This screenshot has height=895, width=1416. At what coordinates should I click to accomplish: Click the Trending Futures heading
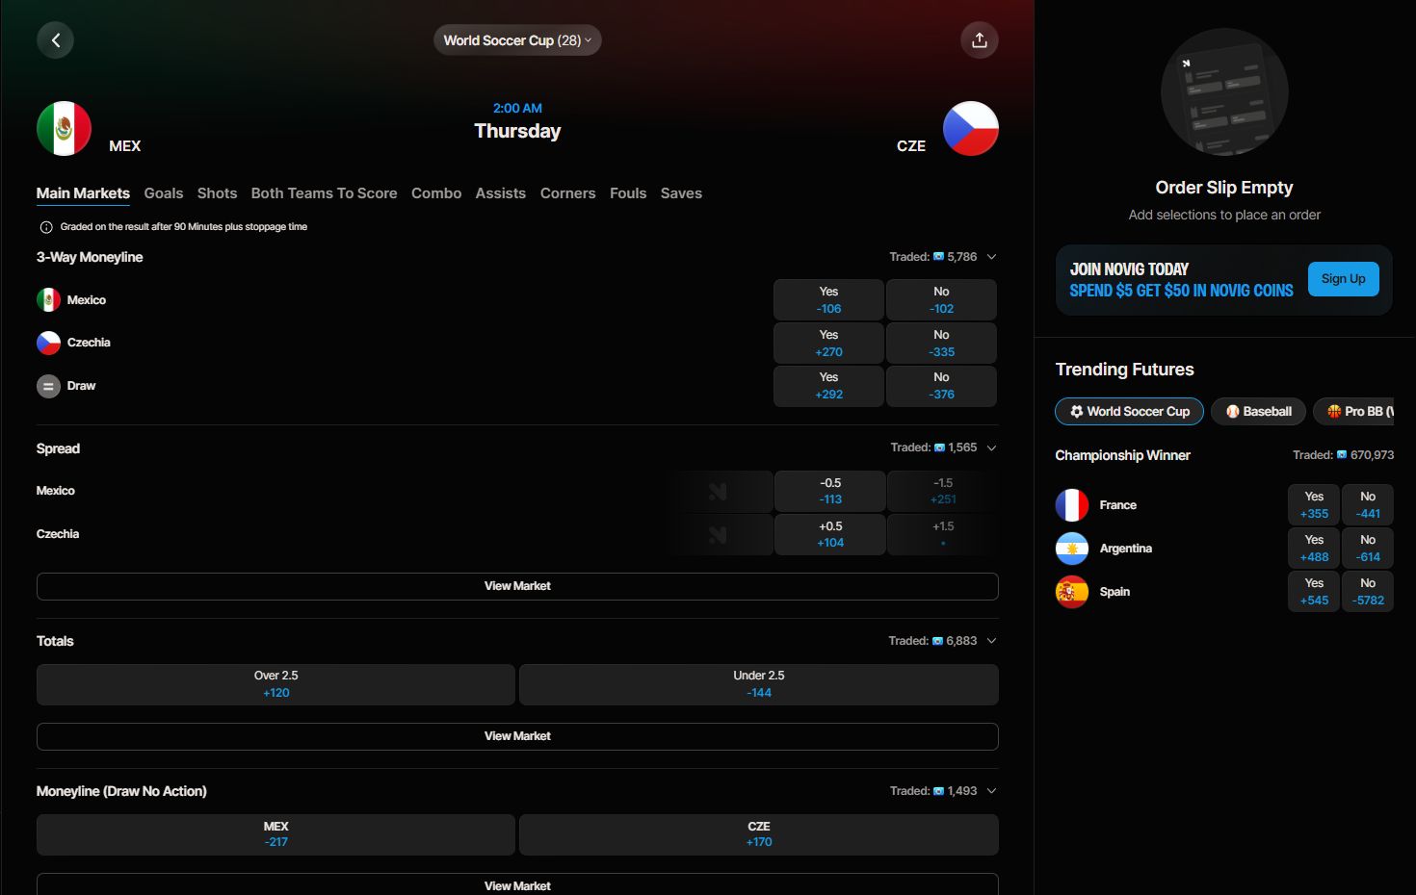[x=1124, y=370]
